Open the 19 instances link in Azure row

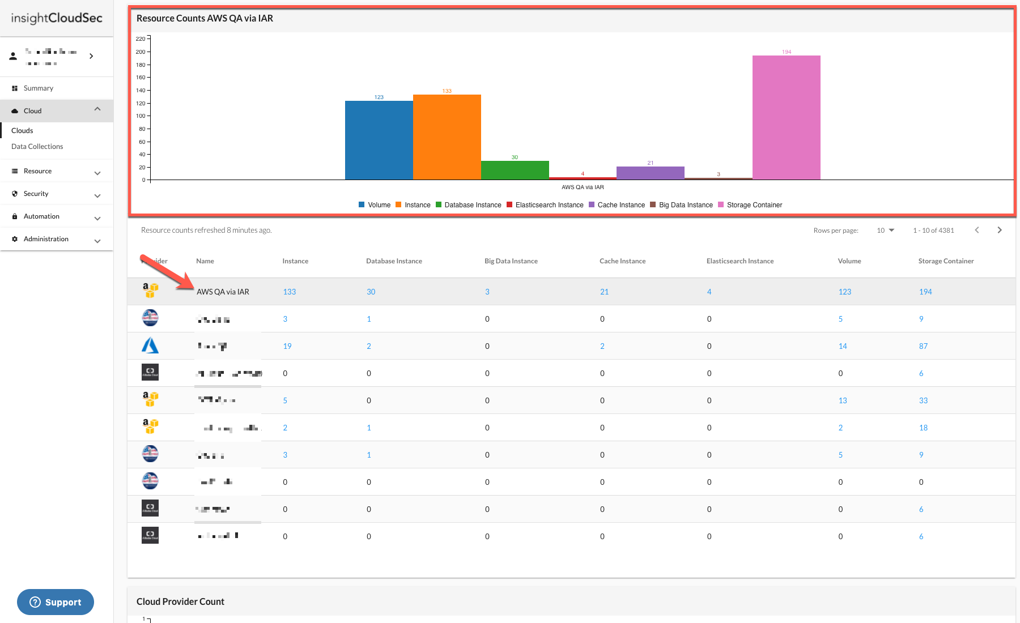[287, 347]
